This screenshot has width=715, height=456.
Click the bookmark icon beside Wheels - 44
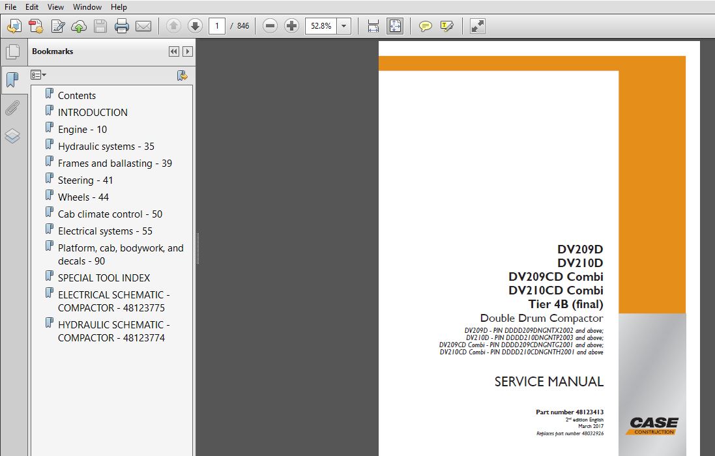(x=50, y=195)
